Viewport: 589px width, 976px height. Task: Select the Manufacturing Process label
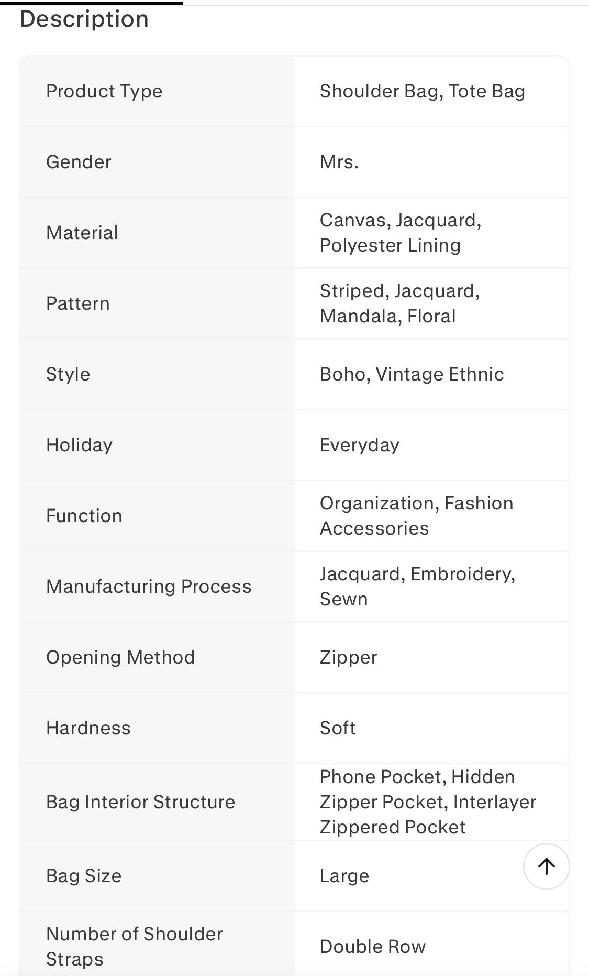click(149, 587)
